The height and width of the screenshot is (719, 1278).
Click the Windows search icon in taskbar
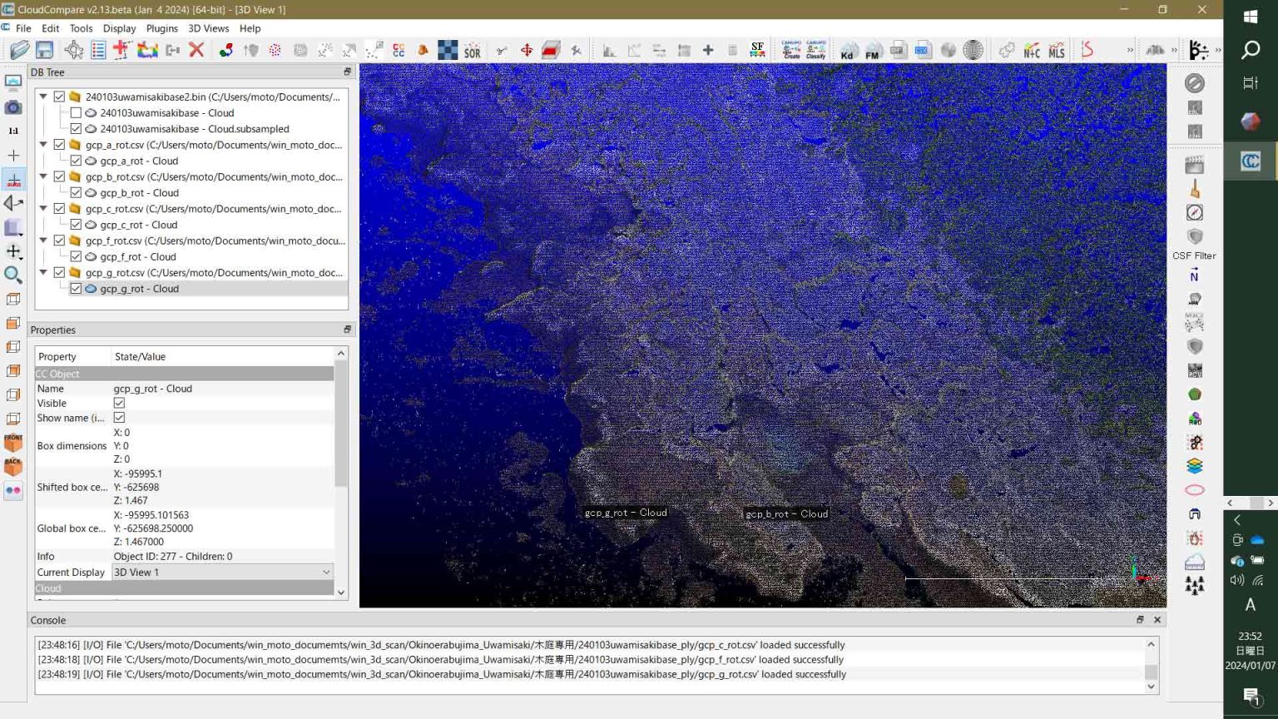(x=1250, y=50)
